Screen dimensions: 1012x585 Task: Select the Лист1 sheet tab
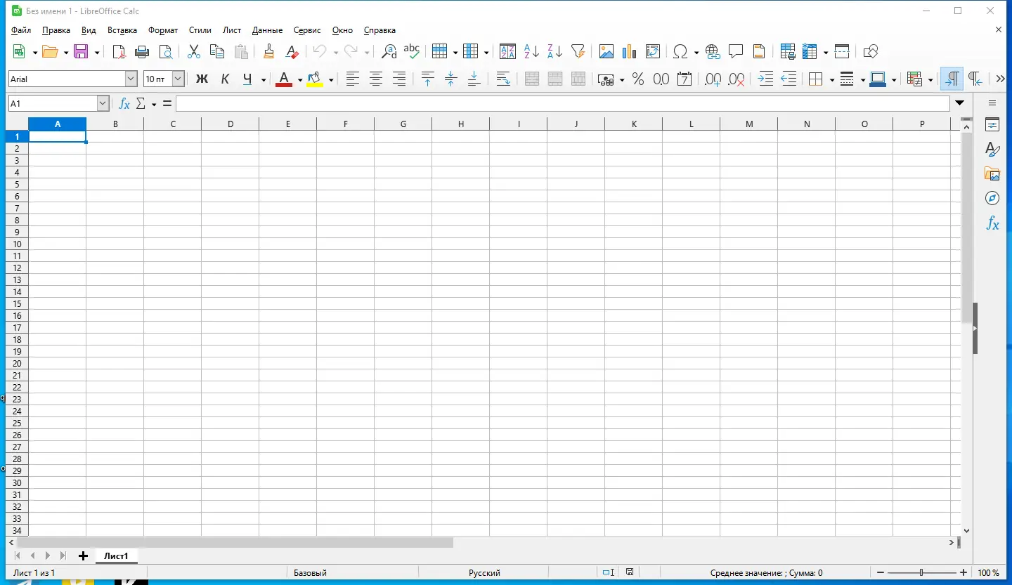(x=116, y=556)
